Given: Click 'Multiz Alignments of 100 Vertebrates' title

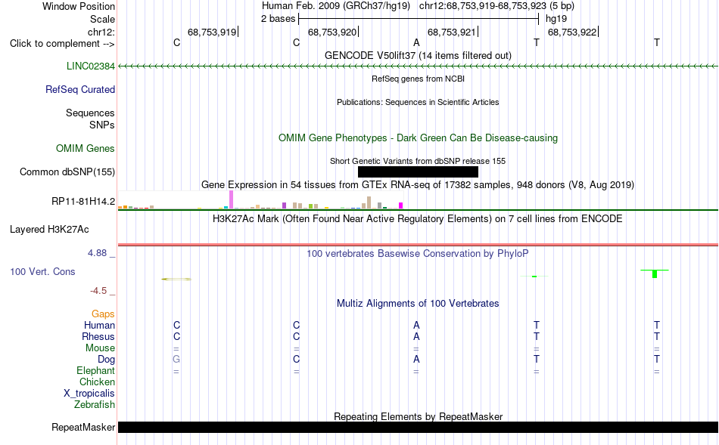Looking at the screenshot, I should coord(418,303).
